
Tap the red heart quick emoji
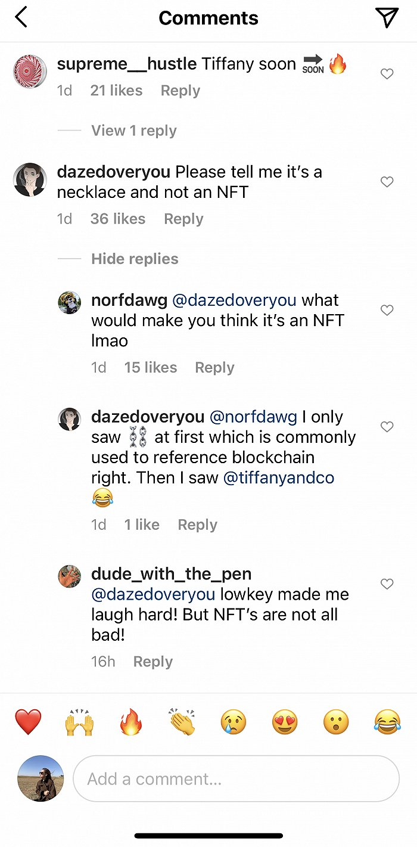point(28,722)
